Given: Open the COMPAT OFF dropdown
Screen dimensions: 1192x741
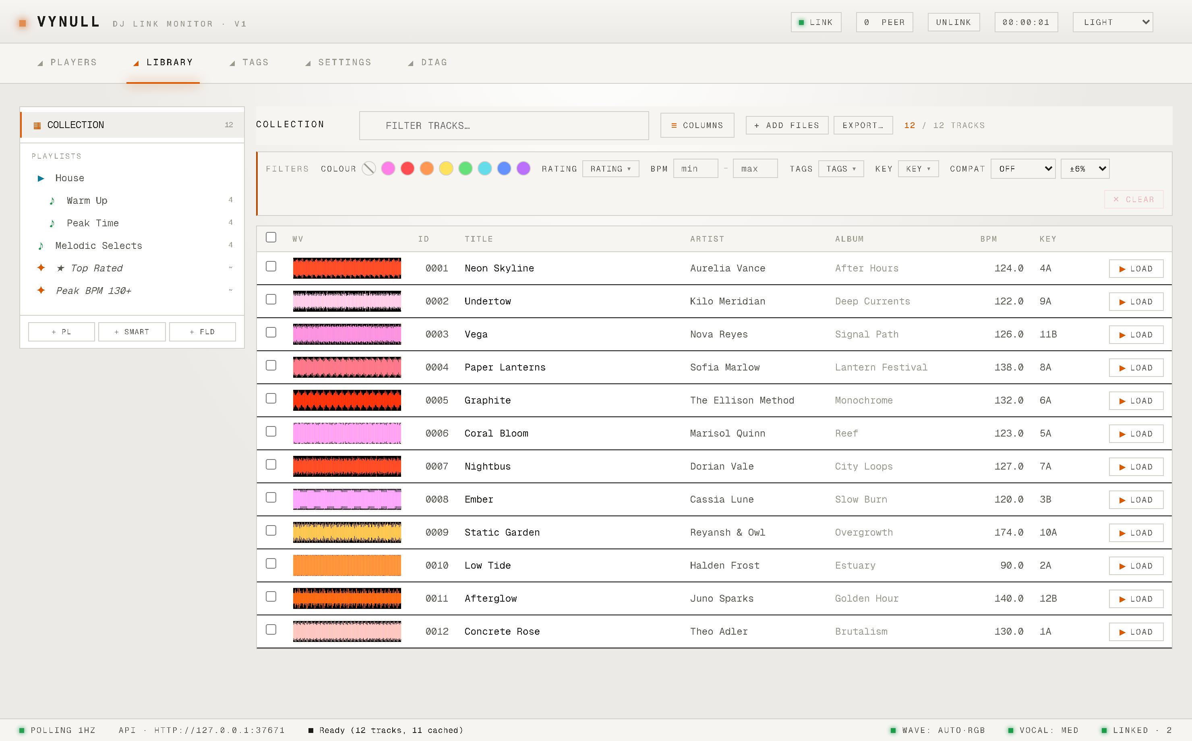Looking at the screenshot, I should click(1023, 169).
